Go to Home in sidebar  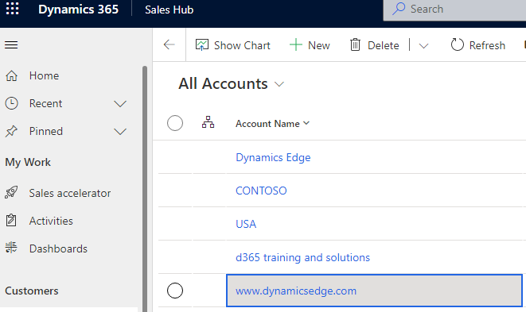pos(44,75)
